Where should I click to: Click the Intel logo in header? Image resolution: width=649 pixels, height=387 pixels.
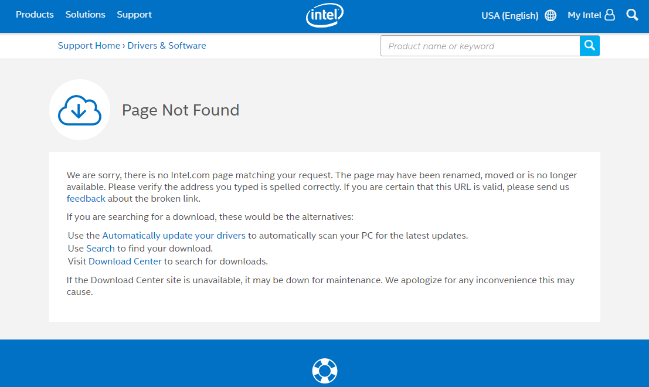click(x=324, y=16)
